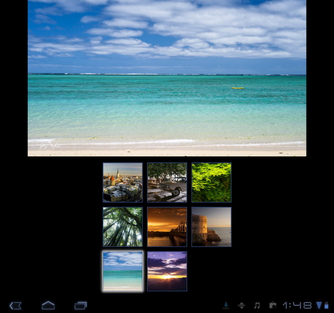334x313 pixels.
Task: Tap the Wi-Fi signal status icon
Action: point(319,305)
